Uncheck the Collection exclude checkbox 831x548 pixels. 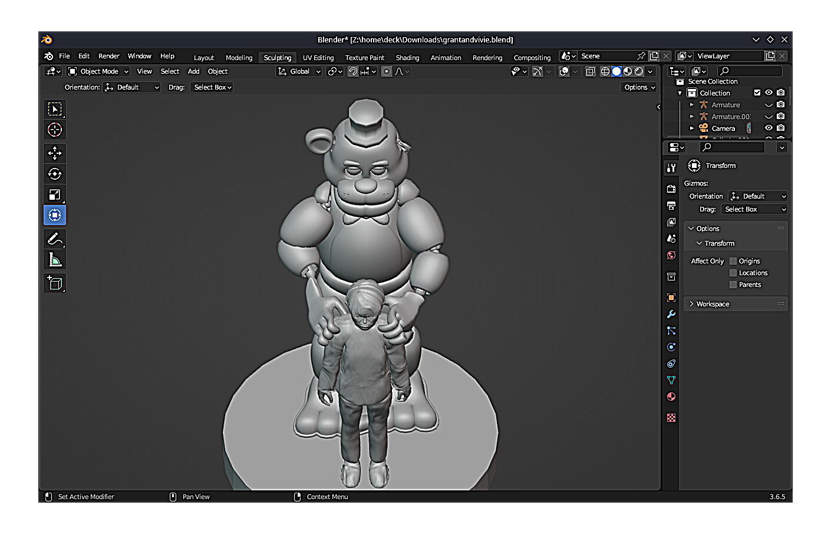[x=757, y=93]
